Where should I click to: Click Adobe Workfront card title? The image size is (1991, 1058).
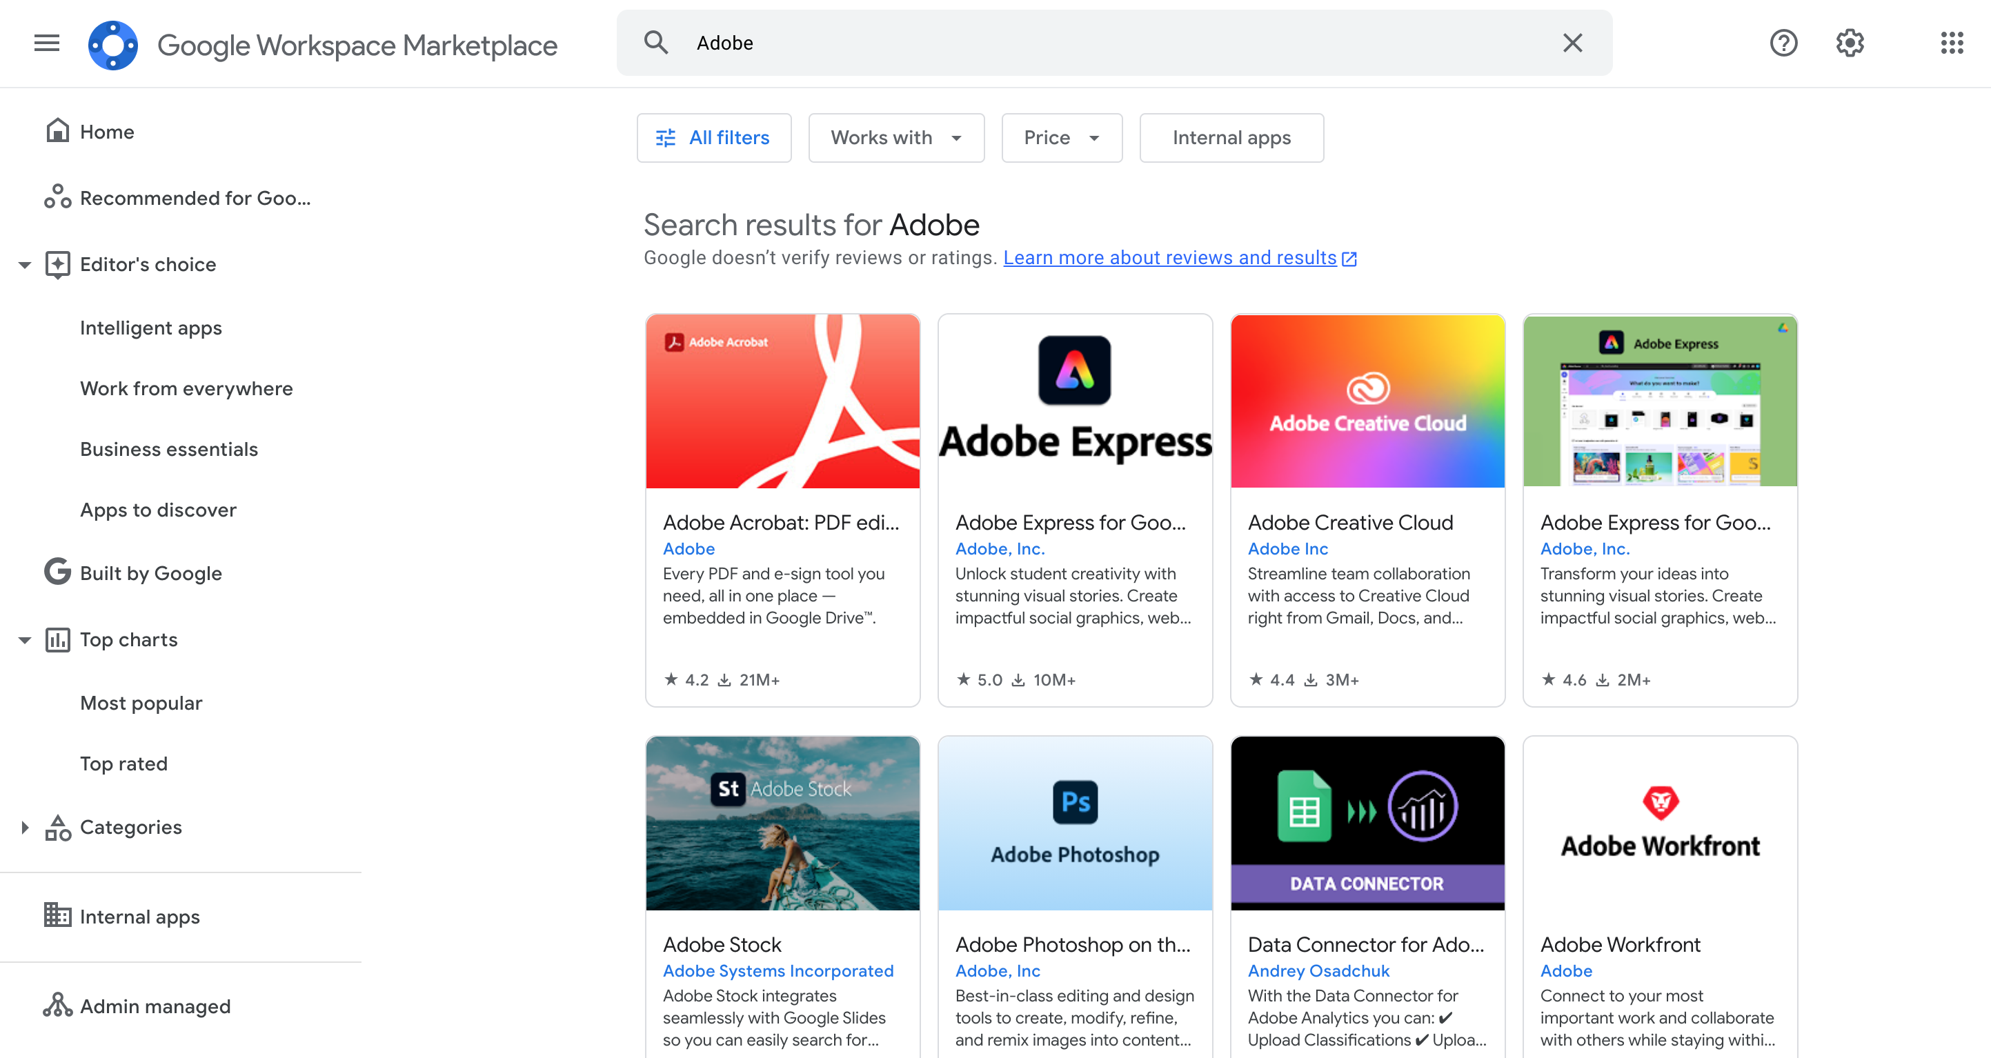(1619, 944)
